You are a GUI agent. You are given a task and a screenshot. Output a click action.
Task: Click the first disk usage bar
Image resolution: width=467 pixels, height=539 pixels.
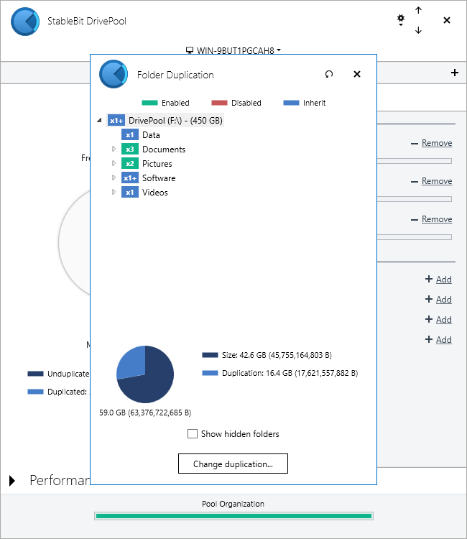point(415,161)
